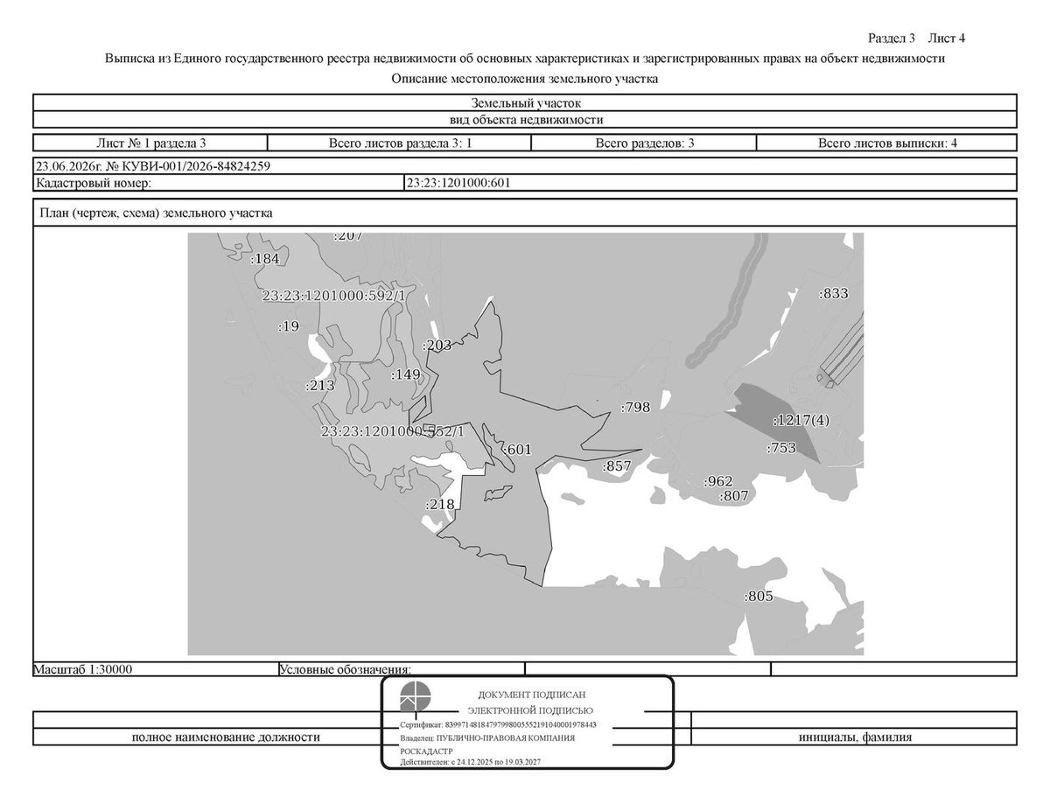Click the map label :962
This screenshot has height=811, width=1050.
click(x=718, y=481)
